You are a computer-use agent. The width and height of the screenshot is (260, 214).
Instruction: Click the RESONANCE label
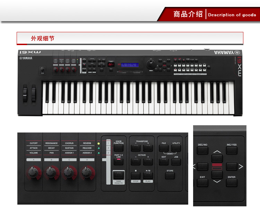click(51, 143)
